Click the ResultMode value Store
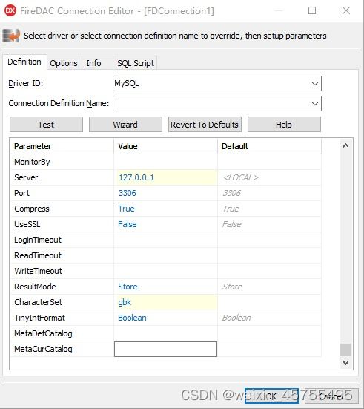This screenshot has height=409, width=364. (x=165, y=287)
